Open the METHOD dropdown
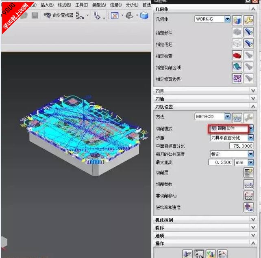Image resolution: width=261 pixels, height=258 pixels. (x=227, y=116)
